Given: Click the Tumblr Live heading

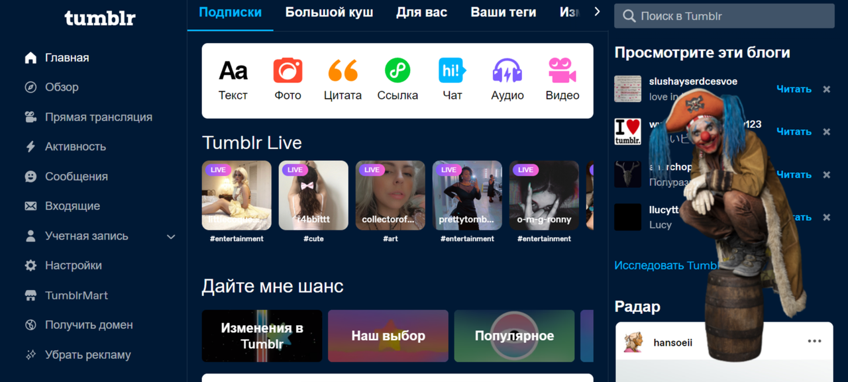Looking at the screenshot, I should [252, 142].
